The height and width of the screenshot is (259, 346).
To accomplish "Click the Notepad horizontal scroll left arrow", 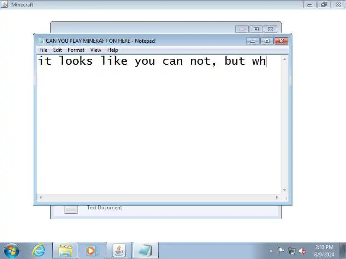I will coord(40,197).
